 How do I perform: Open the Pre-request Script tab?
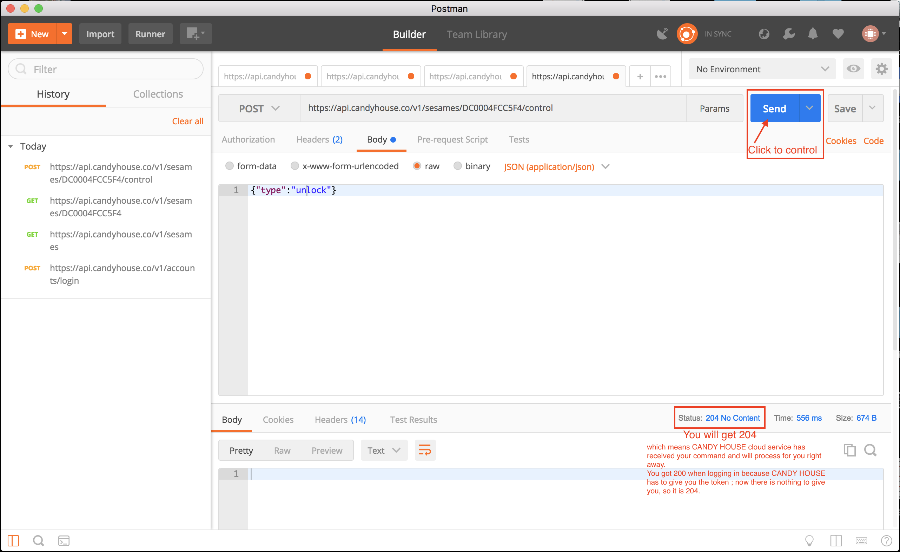click(452, 139)
